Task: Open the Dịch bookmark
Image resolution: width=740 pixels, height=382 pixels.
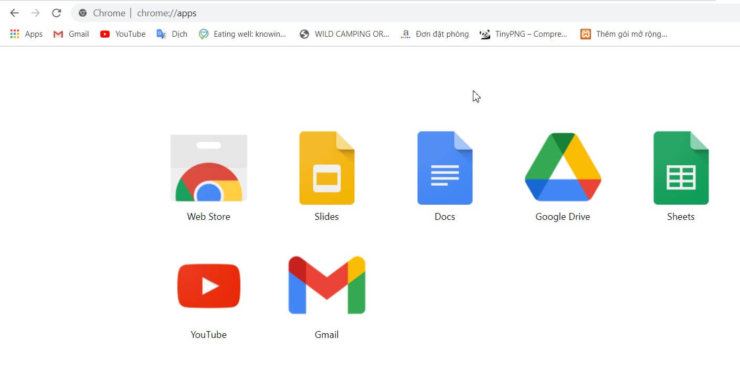Action: (172, 34)
